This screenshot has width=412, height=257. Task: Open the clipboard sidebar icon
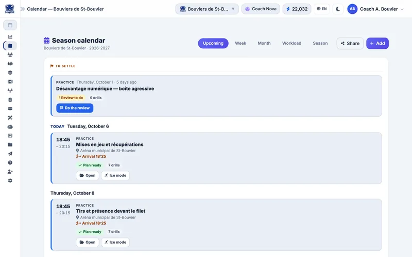point(10,100)
